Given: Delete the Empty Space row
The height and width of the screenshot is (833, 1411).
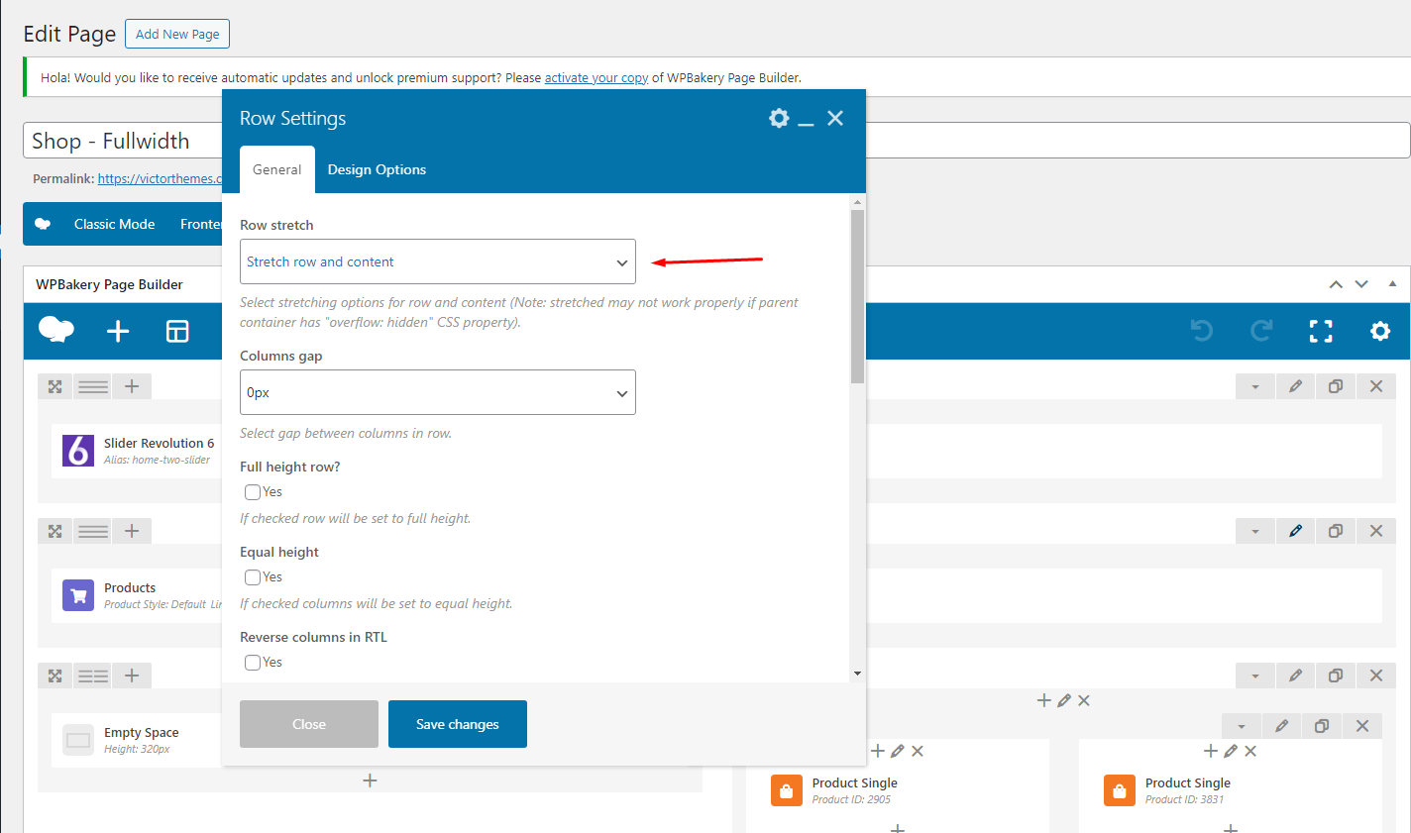Looking at the screenshot, I should point(1376,676).
